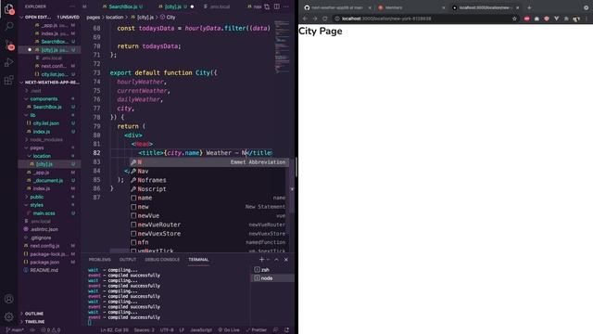Select the Emmet 'Noscript' suggestion
Image resolution: width=593 pixels, height=334 pixels.
click(208, 189)
